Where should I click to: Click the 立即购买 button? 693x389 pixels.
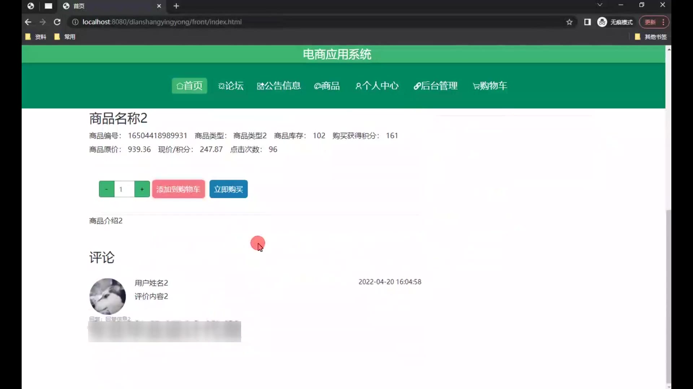228,189
